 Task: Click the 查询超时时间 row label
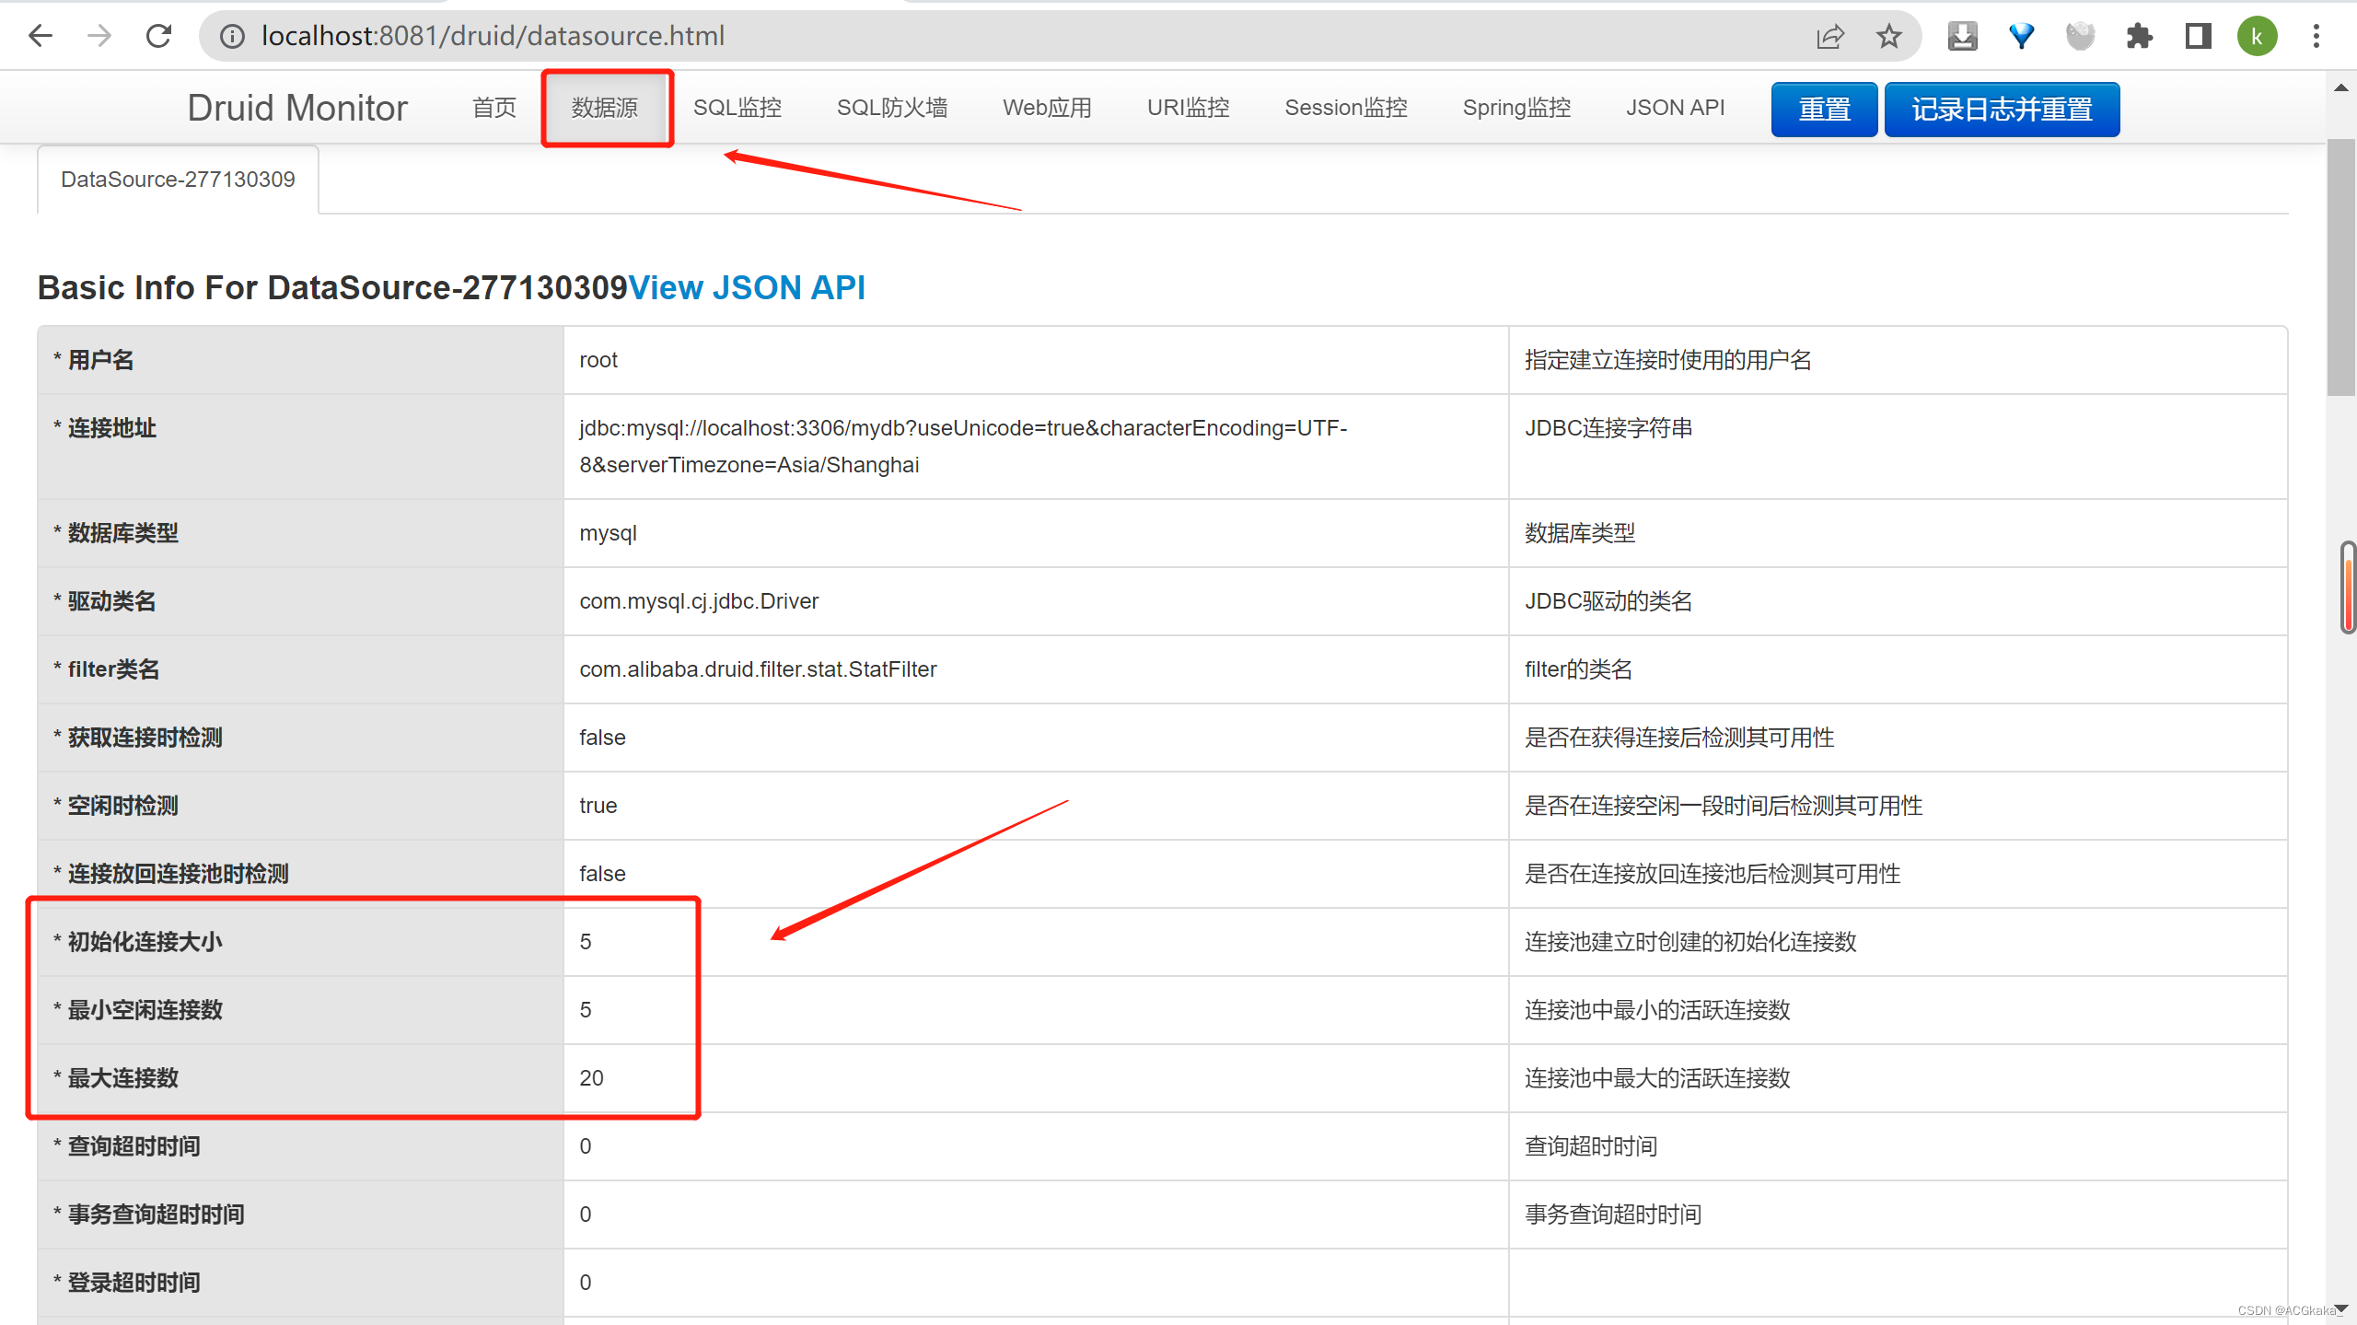click(x=134, y=1146)
